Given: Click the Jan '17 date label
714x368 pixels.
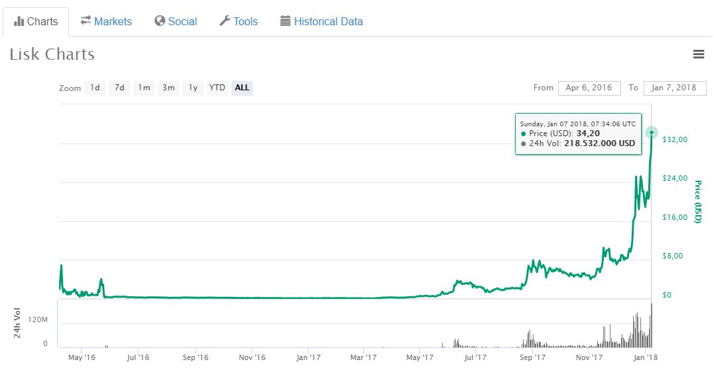Looking at the screenshot, I should coord(309,357).
